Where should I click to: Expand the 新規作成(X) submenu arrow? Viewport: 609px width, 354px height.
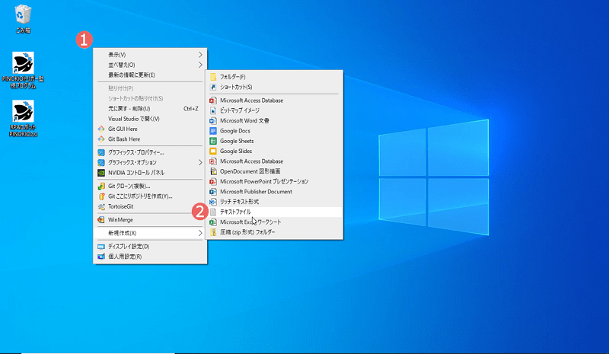point(200,233)
